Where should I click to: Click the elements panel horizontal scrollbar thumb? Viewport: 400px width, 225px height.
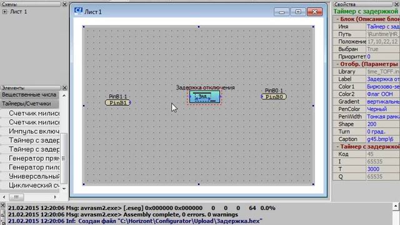(x=16, y=197)
